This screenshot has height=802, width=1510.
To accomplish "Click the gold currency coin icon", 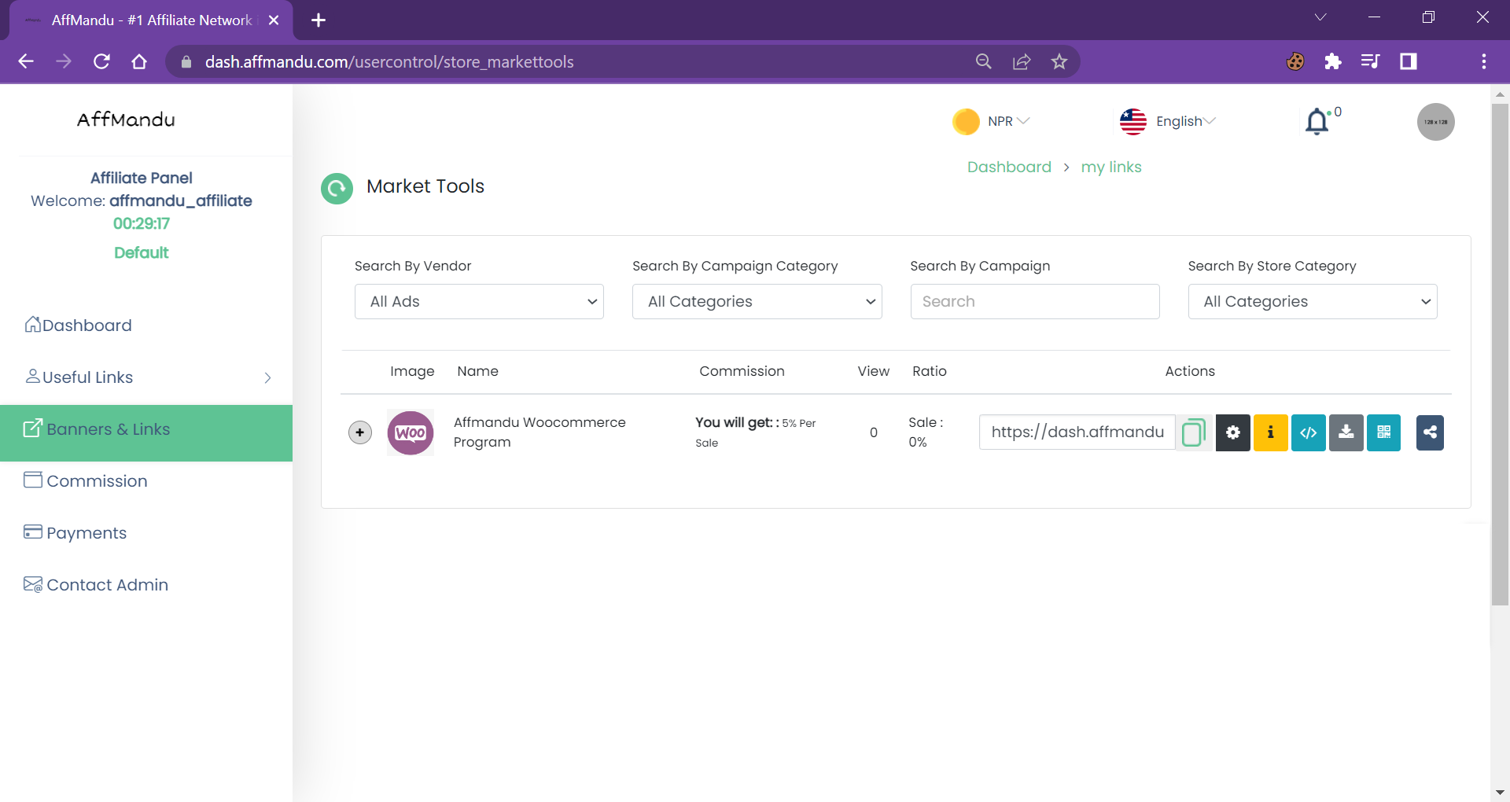I will pyautogui.click(x=966, y=122).
